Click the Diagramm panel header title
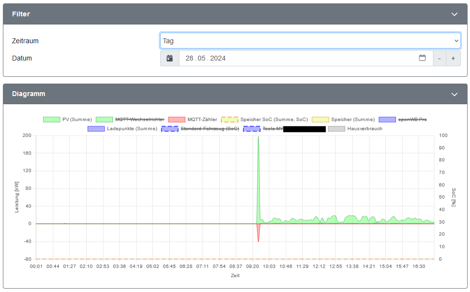This screenshot has height=292, width=470. coord(28,94)
